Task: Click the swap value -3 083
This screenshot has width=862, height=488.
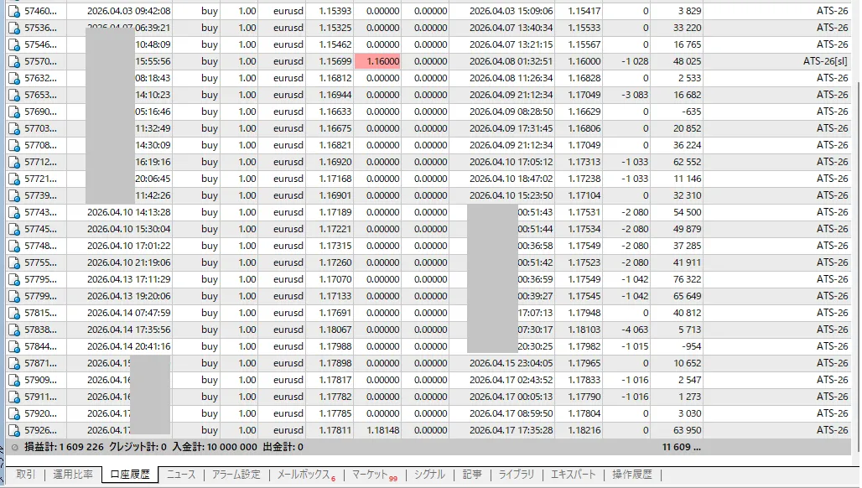Action: click(x=635, y=95)
